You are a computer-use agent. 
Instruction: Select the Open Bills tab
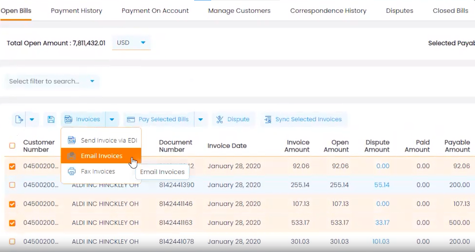tap(16, 11)
